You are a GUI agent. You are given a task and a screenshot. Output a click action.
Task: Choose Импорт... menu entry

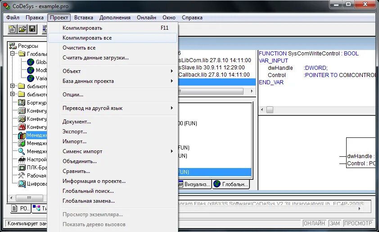[113, 141]
